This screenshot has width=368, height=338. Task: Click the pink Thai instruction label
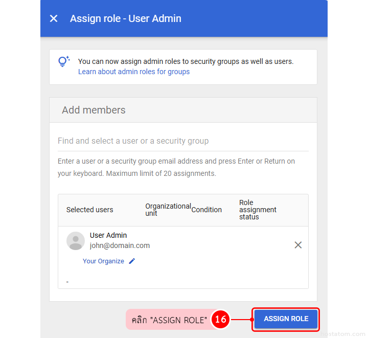tap(169, 320)
